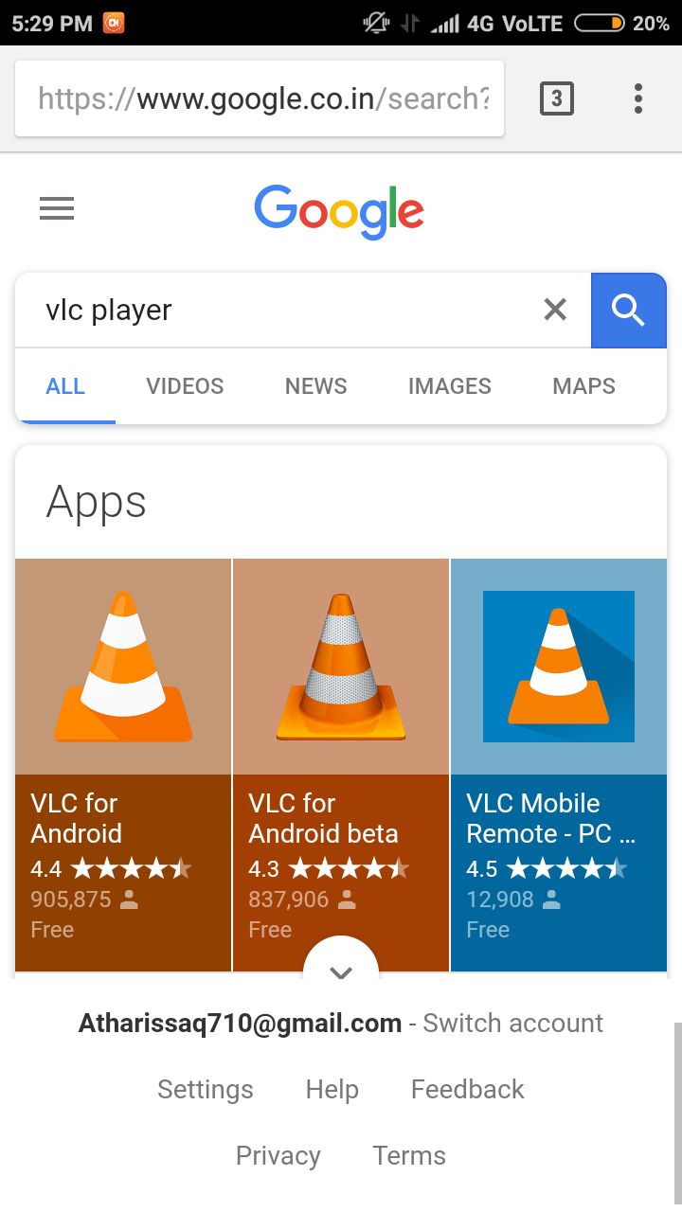
Task: Switch to the Videos tab
Action: point(185,386)
